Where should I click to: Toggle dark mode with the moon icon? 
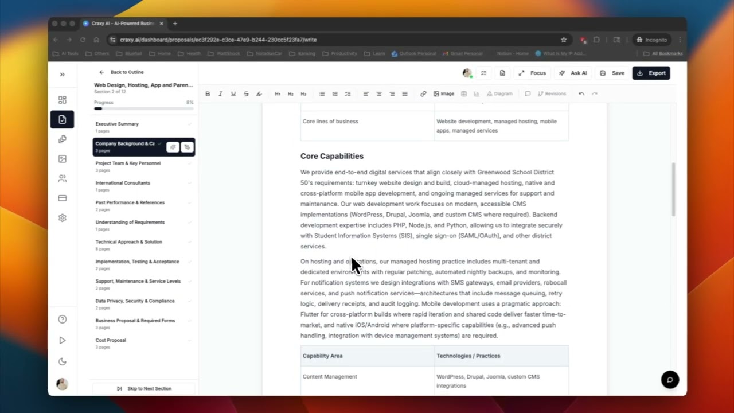coord(62,361)
